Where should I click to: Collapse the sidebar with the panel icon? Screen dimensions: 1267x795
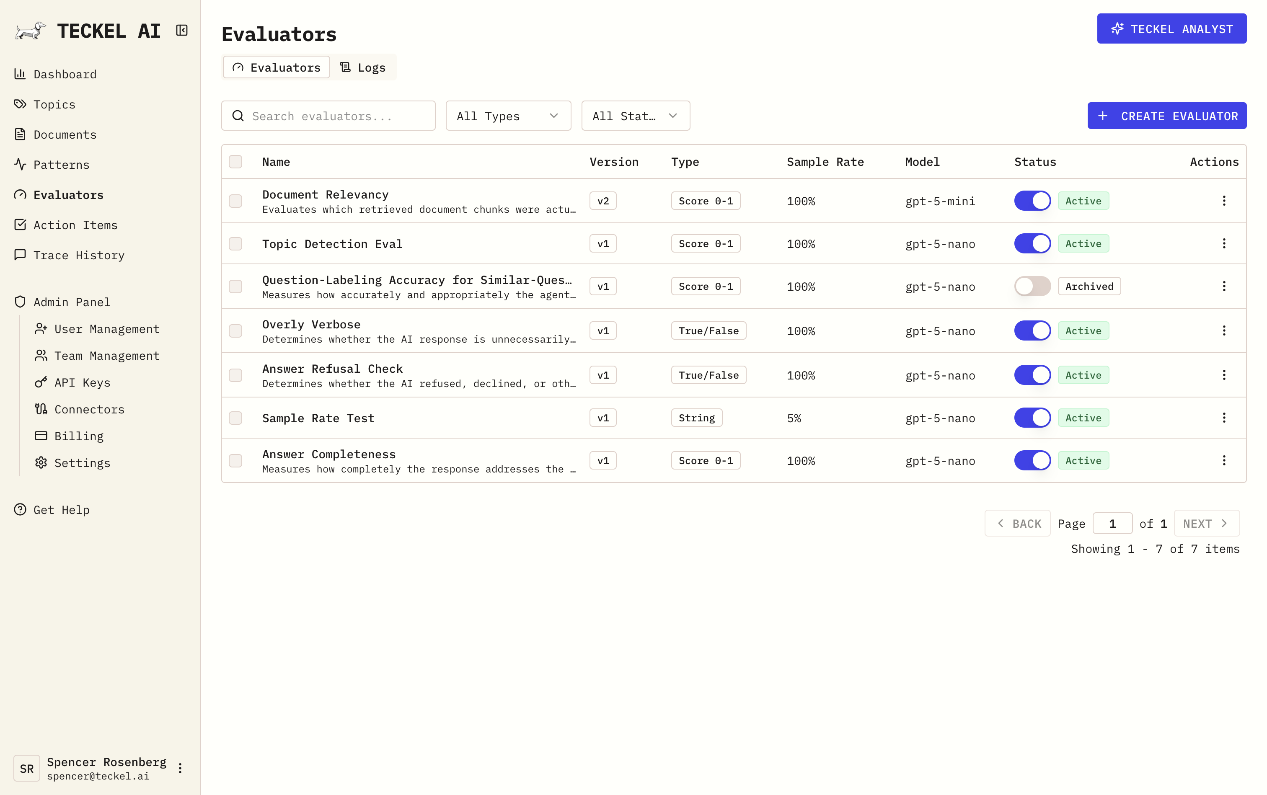(181, 31)
